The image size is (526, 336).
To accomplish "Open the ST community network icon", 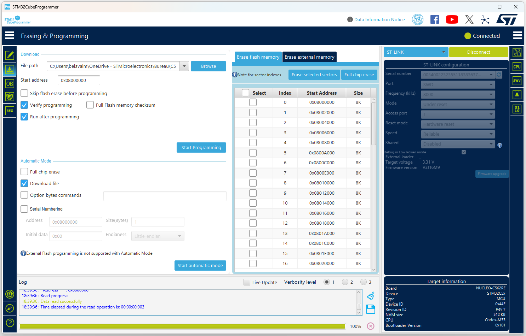I will click(x=485, y=19).
